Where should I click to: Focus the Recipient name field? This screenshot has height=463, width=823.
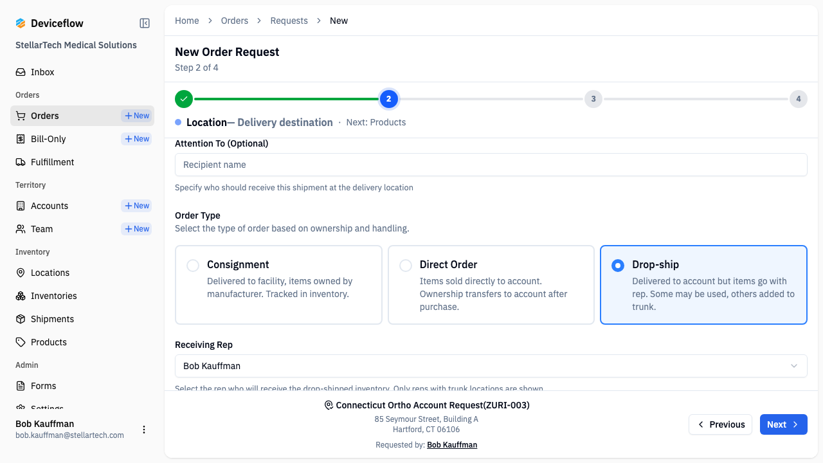coord(491,165)
